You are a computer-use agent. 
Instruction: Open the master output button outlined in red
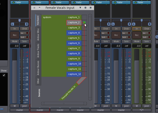pyautogui.click(x=40, y=110)
